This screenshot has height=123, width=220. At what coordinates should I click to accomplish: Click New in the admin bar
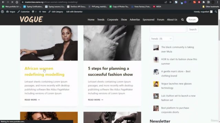pos(43,12)
